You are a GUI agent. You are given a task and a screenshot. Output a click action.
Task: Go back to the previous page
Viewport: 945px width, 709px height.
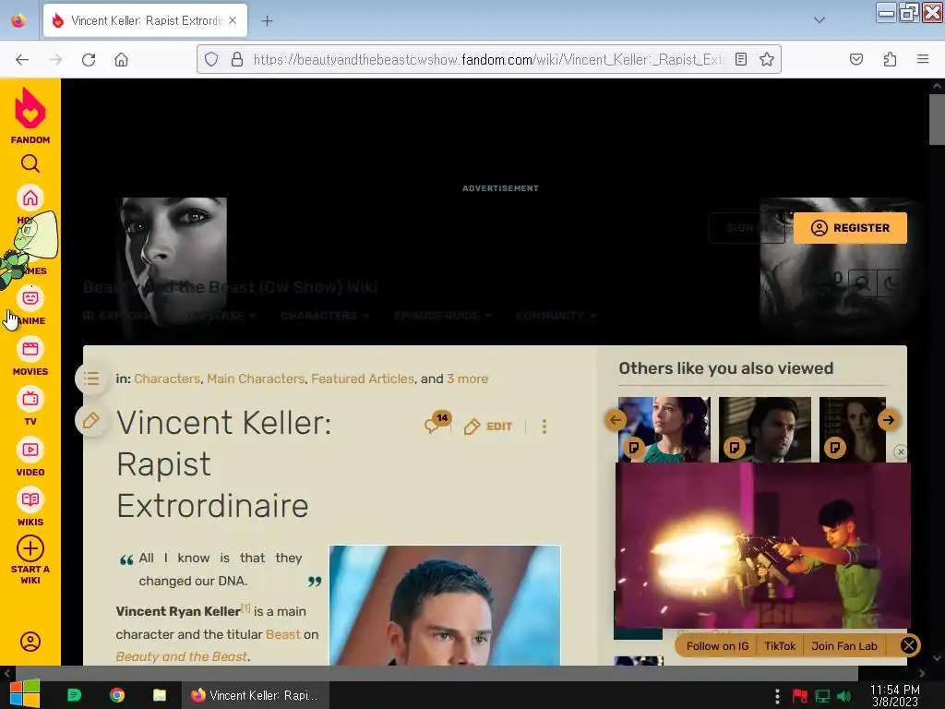(22, 59)
